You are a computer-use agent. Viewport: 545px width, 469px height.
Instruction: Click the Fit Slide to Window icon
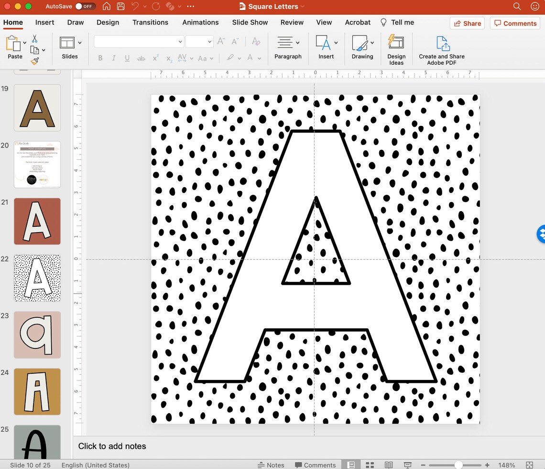[529, 465]
